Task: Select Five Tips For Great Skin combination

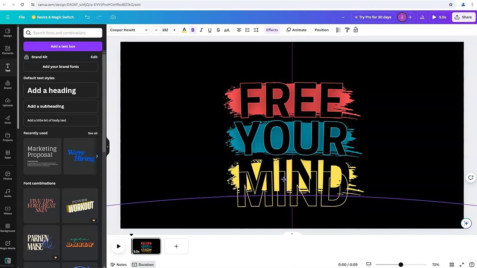Action: click(41, 205)
